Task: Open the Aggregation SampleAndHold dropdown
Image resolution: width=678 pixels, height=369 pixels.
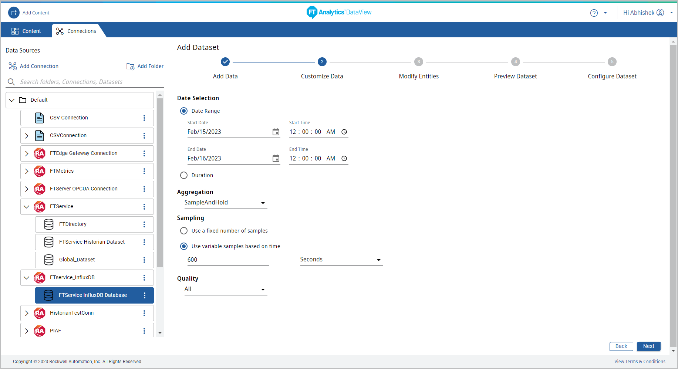Action: point(225,203)
